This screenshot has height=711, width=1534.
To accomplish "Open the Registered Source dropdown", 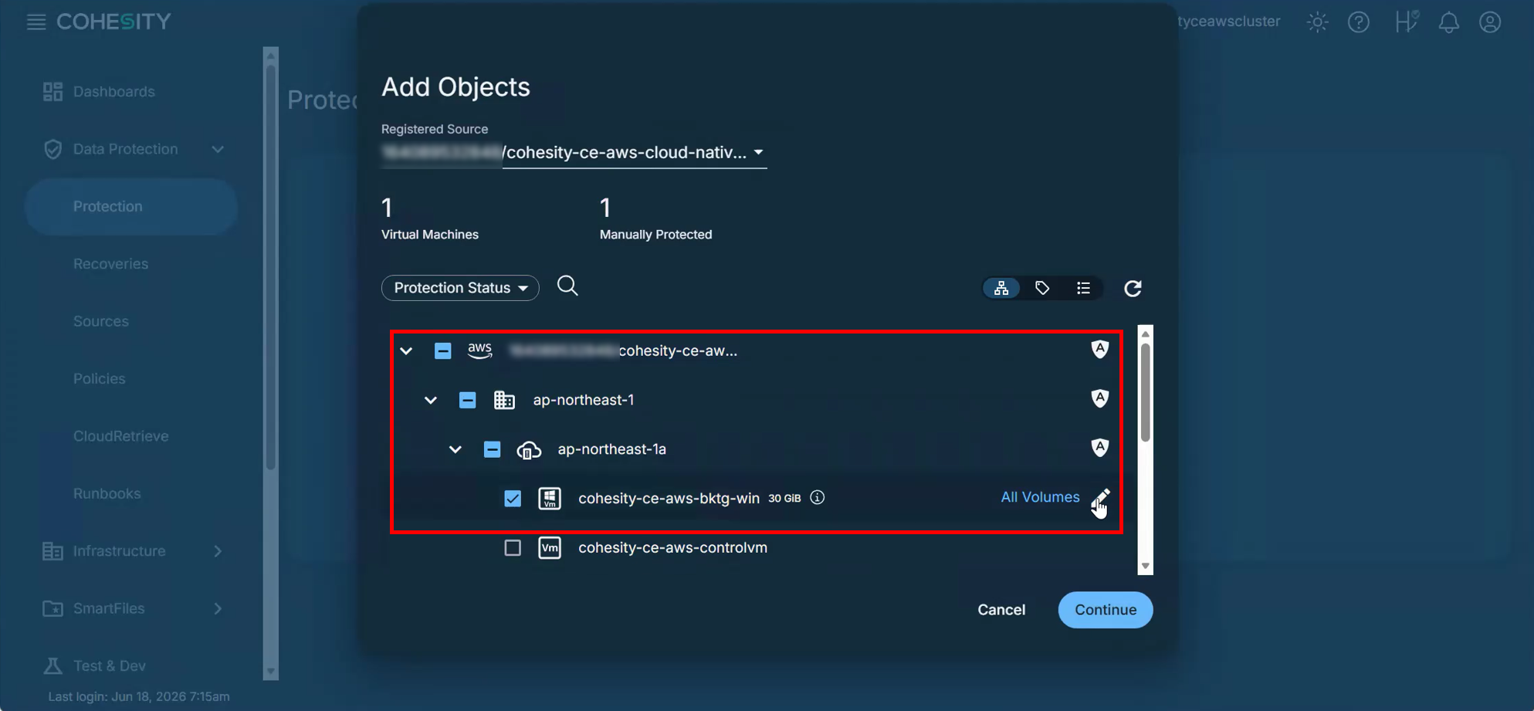I will point(574,153).
